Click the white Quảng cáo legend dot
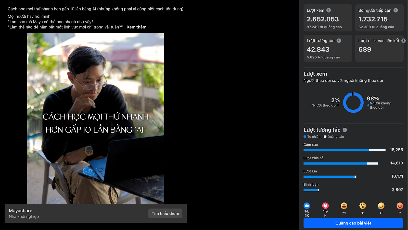The height and width of the screenshot is (230, 408). click(325, 137)
